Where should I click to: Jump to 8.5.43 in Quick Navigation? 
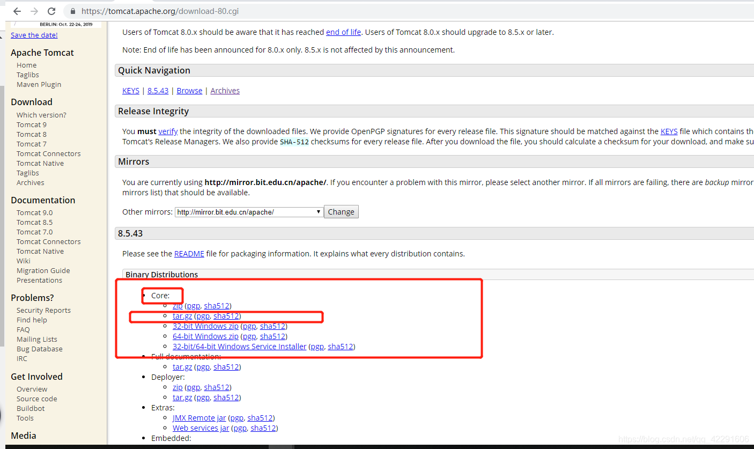(158, 91)
